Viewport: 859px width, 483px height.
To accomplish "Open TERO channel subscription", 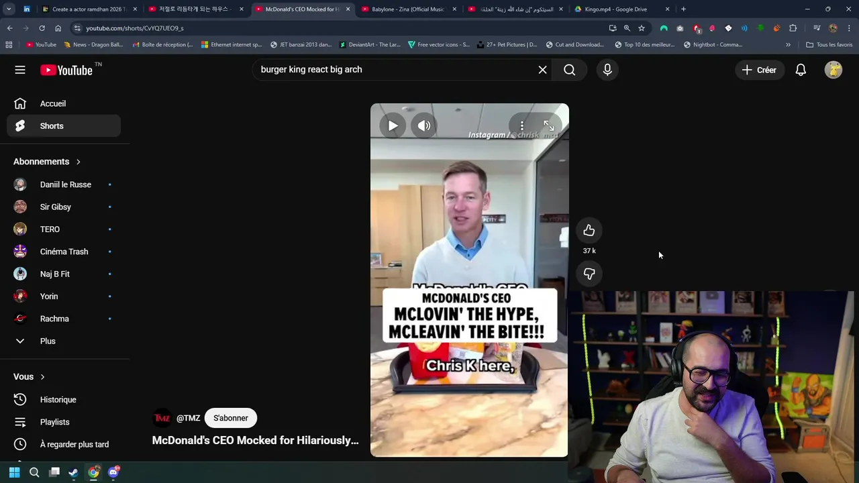I will (x=64, y=229).
